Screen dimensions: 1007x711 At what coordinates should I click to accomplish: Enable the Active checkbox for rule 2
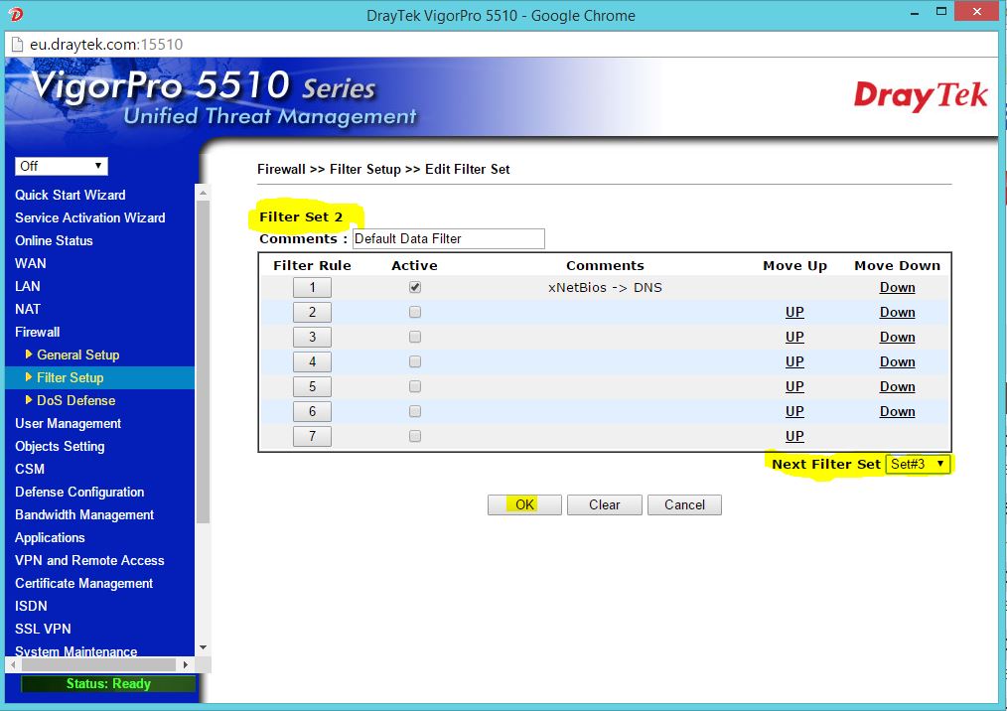414,312
